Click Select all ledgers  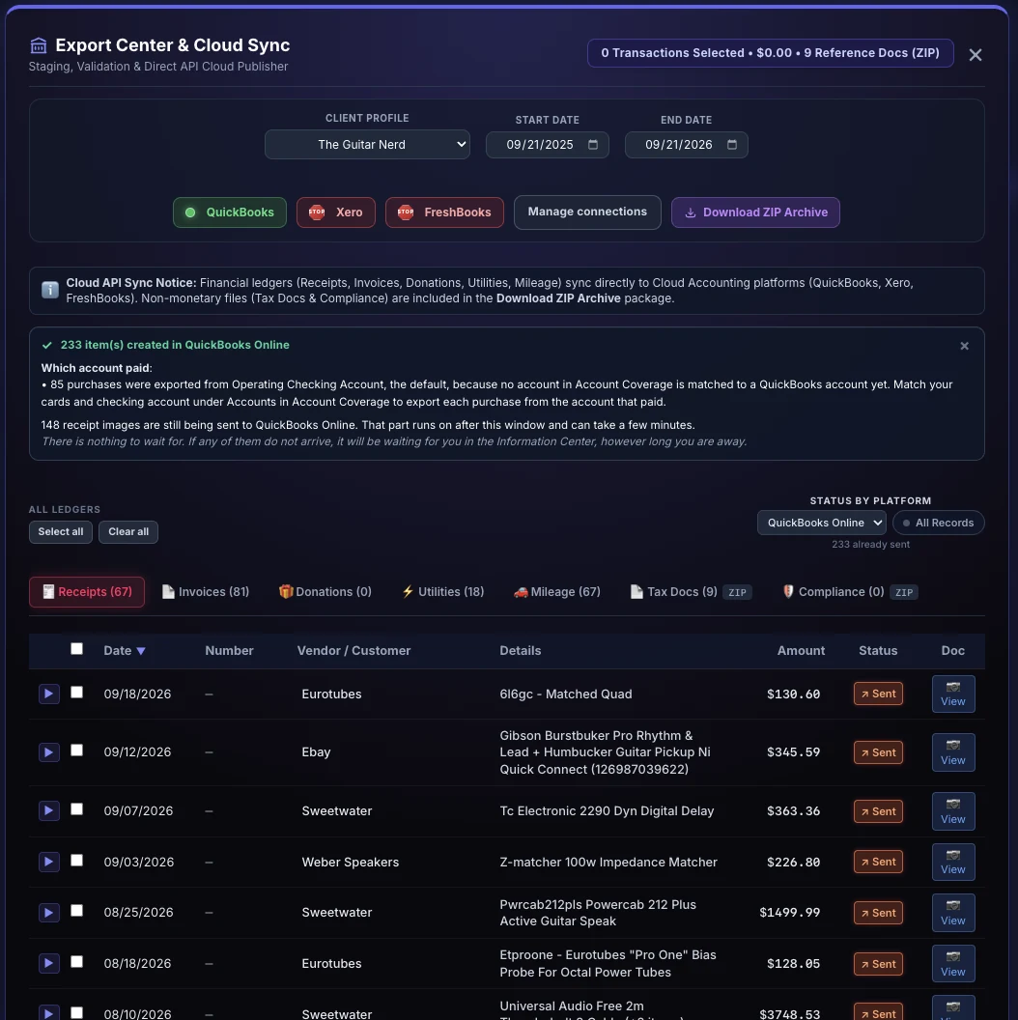[61, 532]
